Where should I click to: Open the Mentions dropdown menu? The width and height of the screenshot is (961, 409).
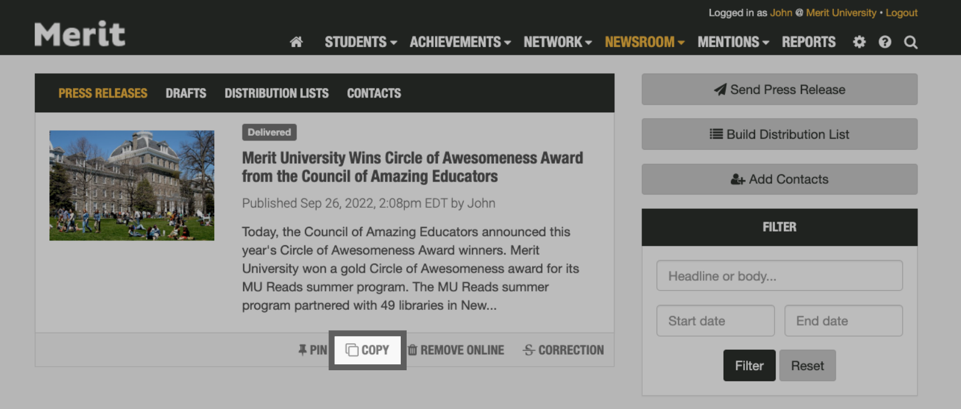733,42
